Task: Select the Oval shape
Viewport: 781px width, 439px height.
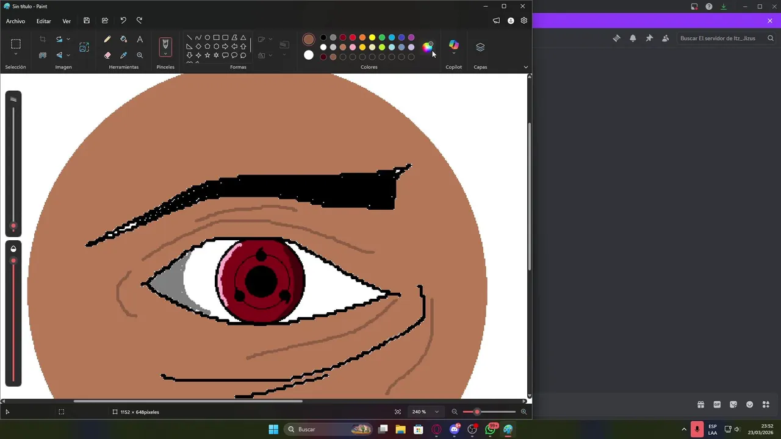Action: coord(207,37)
